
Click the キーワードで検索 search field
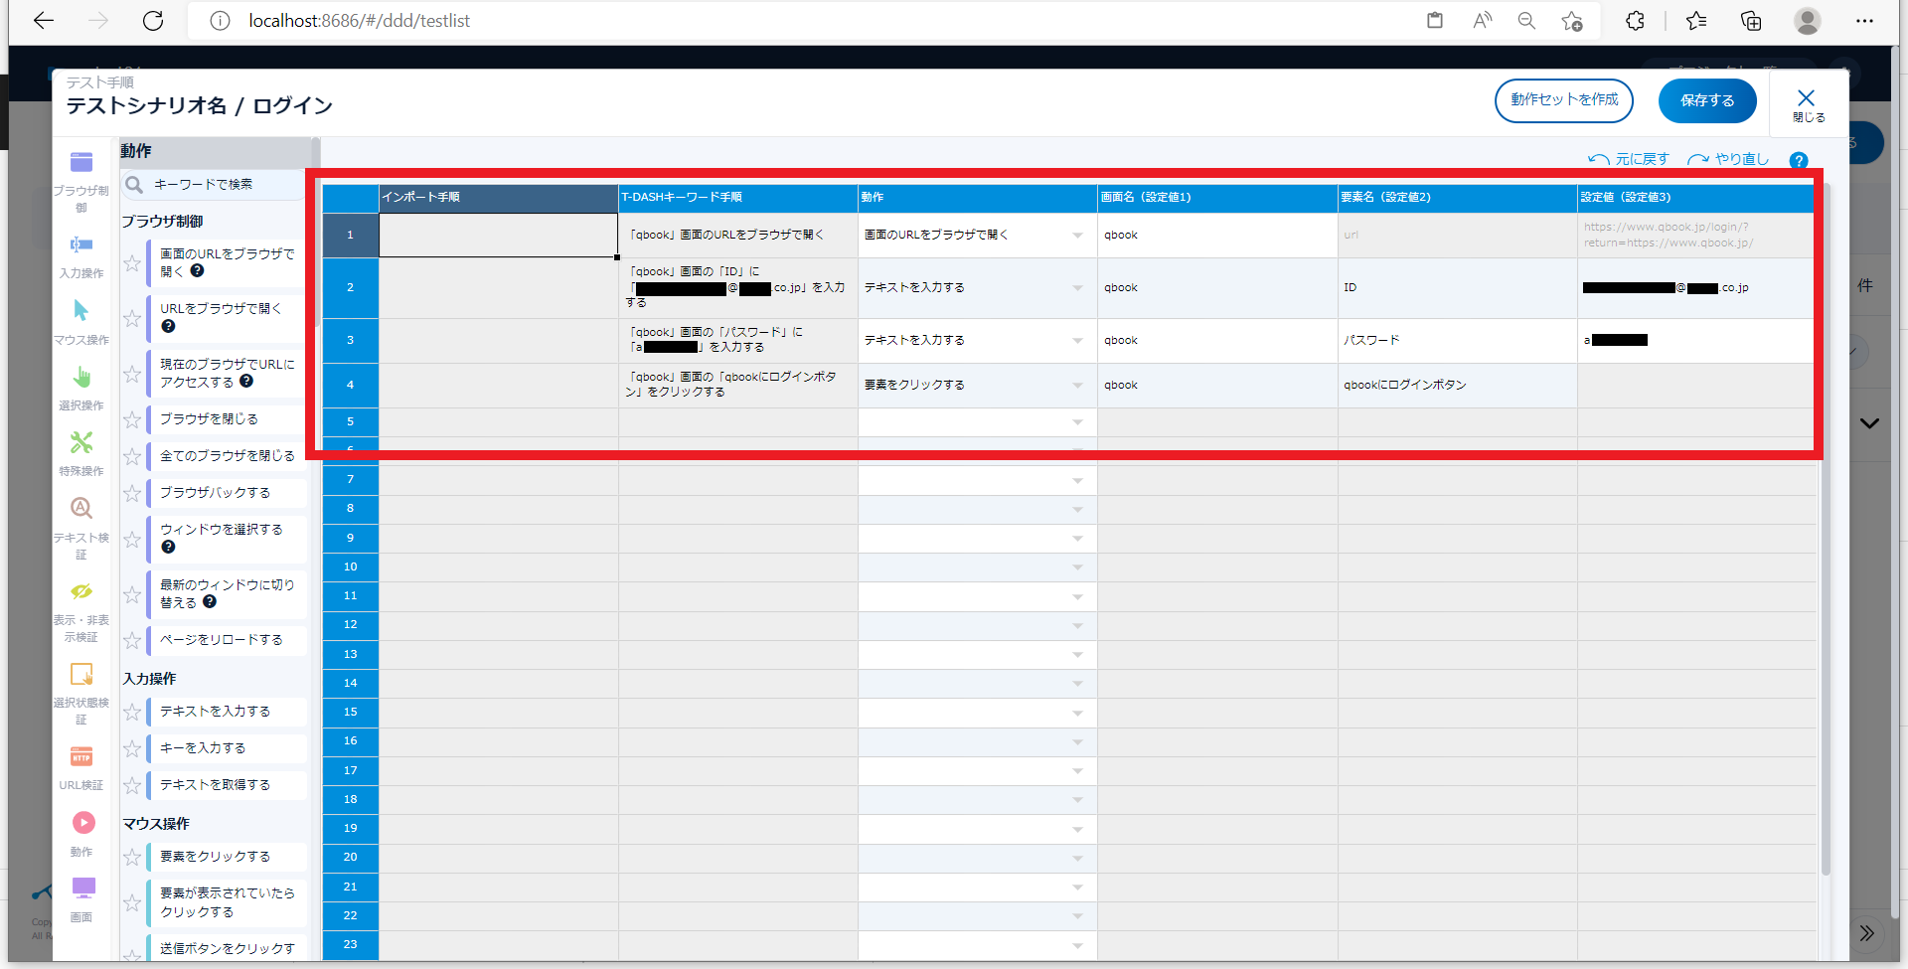pyautogui.click(x=224, y=185)
